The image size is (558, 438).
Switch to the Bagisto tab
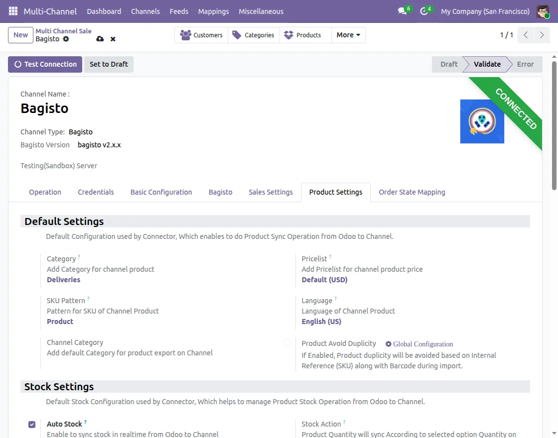click(x=220, y=192)
